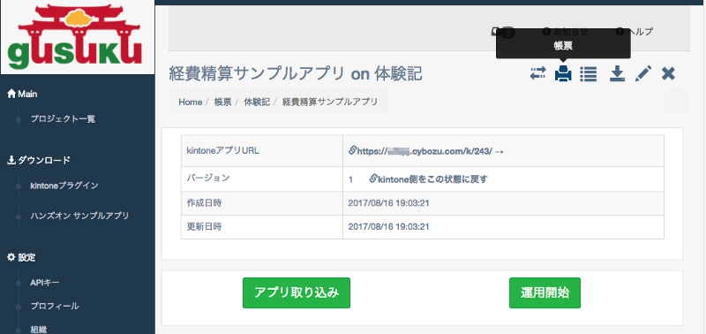Click kintone側をこの状態に戻す link
This screenshot has width=706, height=334.
click(428, 179)
